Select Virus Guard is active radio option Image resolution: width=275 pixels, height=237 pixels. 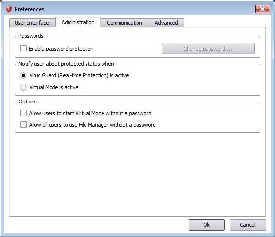coord(23,76)
